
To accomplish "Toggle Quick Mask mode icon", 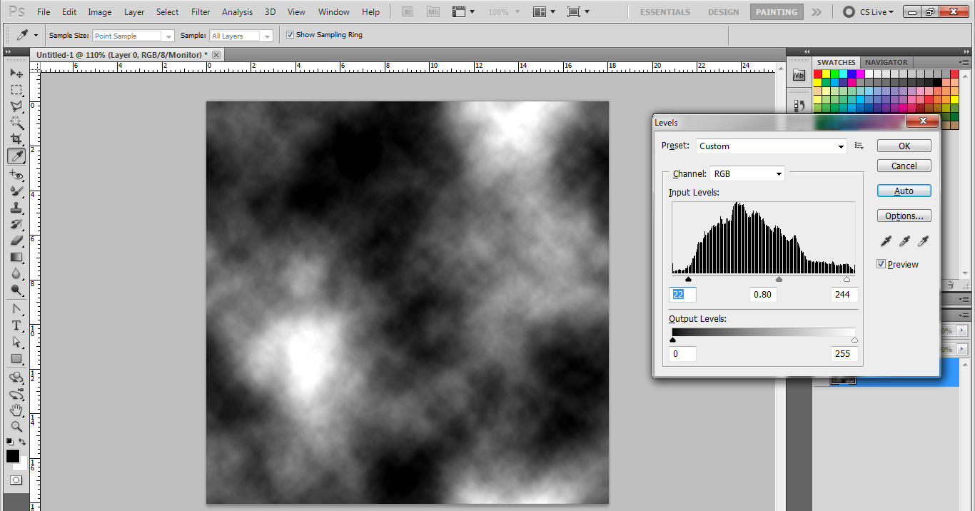I will 16,480.
